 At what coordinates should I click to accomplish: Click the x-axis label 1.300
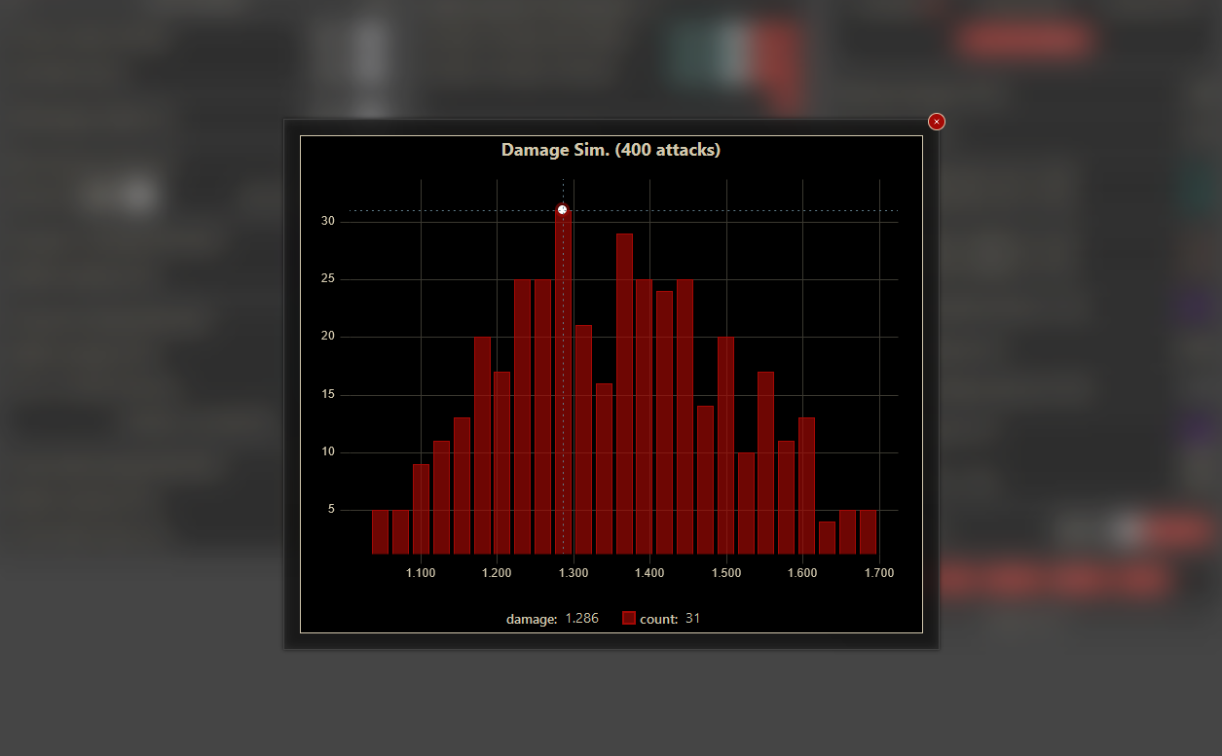click(x=574, y=573)
